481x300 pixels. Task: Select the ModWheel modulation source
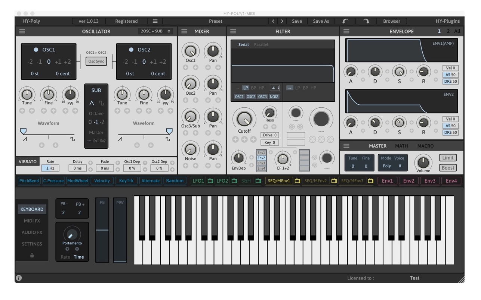click(x=78, y=181)
